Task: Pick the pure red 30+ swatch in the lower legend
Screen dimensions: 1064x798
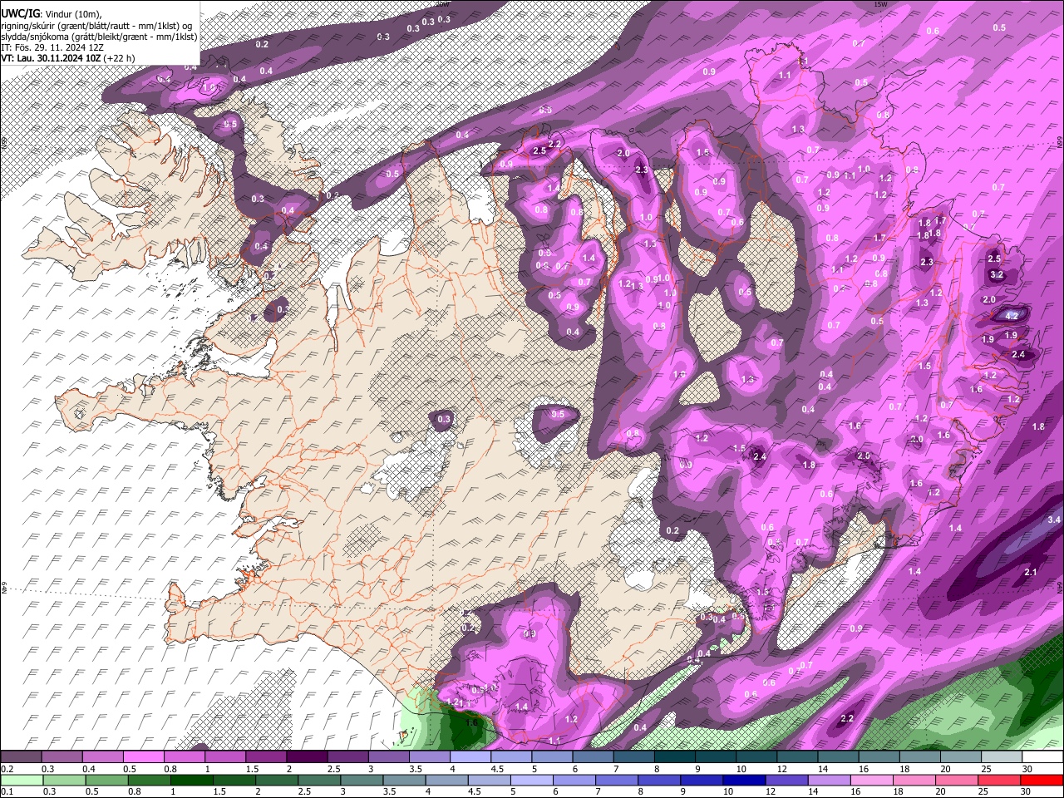Action: pyautogui.click(x=1042, y=780)
